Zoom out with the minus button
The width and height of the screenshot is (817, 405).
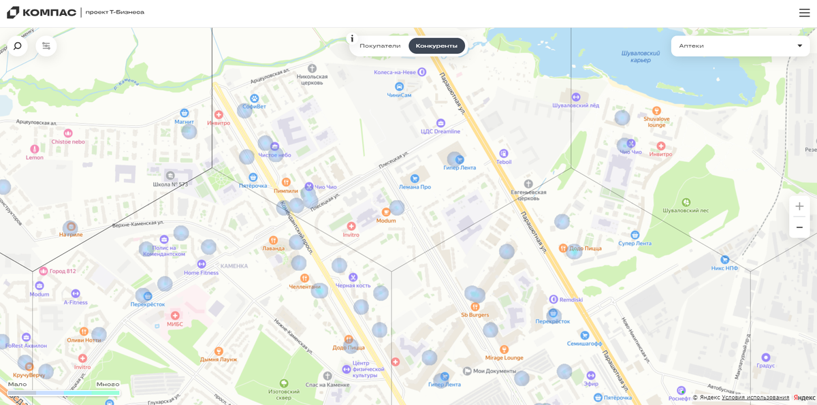(799, 227)
